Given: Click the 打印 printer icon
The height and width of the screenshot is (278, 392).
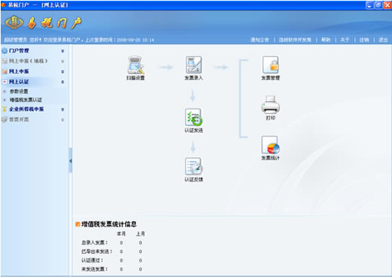Looking at the screenshot, I should click(271, 104).
